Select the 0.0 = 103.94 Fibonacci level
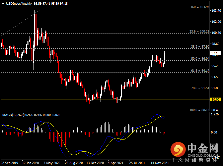This screenshot has width=223, height=166. (x=200, y=7)
